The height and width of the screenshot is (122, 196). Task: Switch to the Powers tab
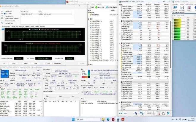click(x=27, y=26)
